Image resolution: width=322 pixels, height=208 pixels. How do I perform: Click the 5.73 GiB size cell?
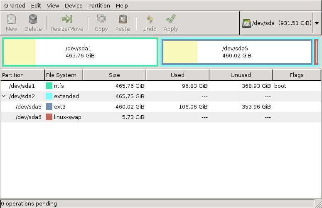133,117
